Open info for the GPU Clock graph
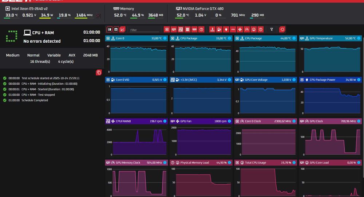 click(x=359, y=121)
